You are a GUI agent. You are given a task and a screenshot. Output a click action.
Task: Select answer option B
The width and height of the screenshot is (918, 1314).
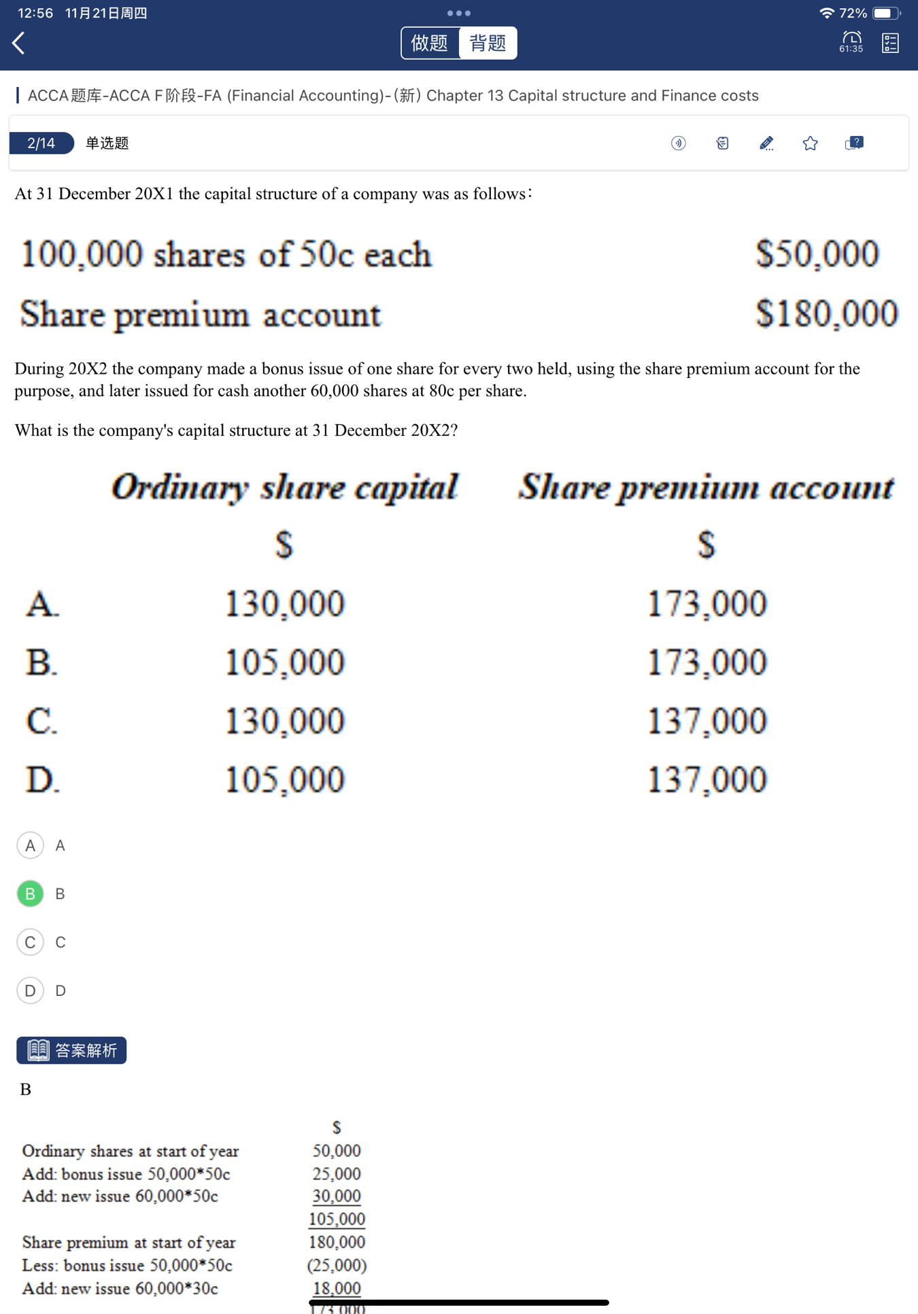pos(30,893)
